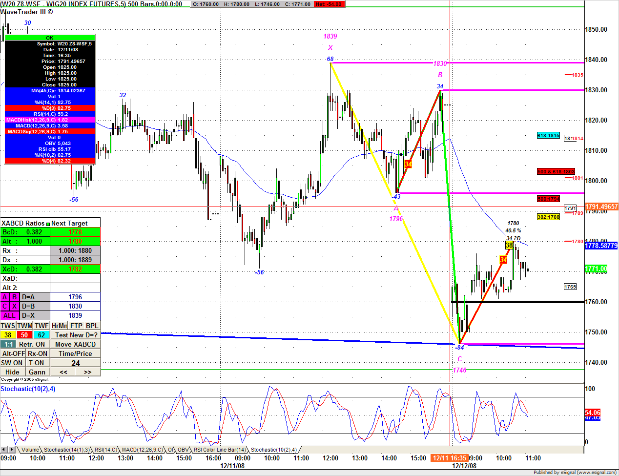Switch to the OI tab
619x476 pixels.
coord(170,450)
